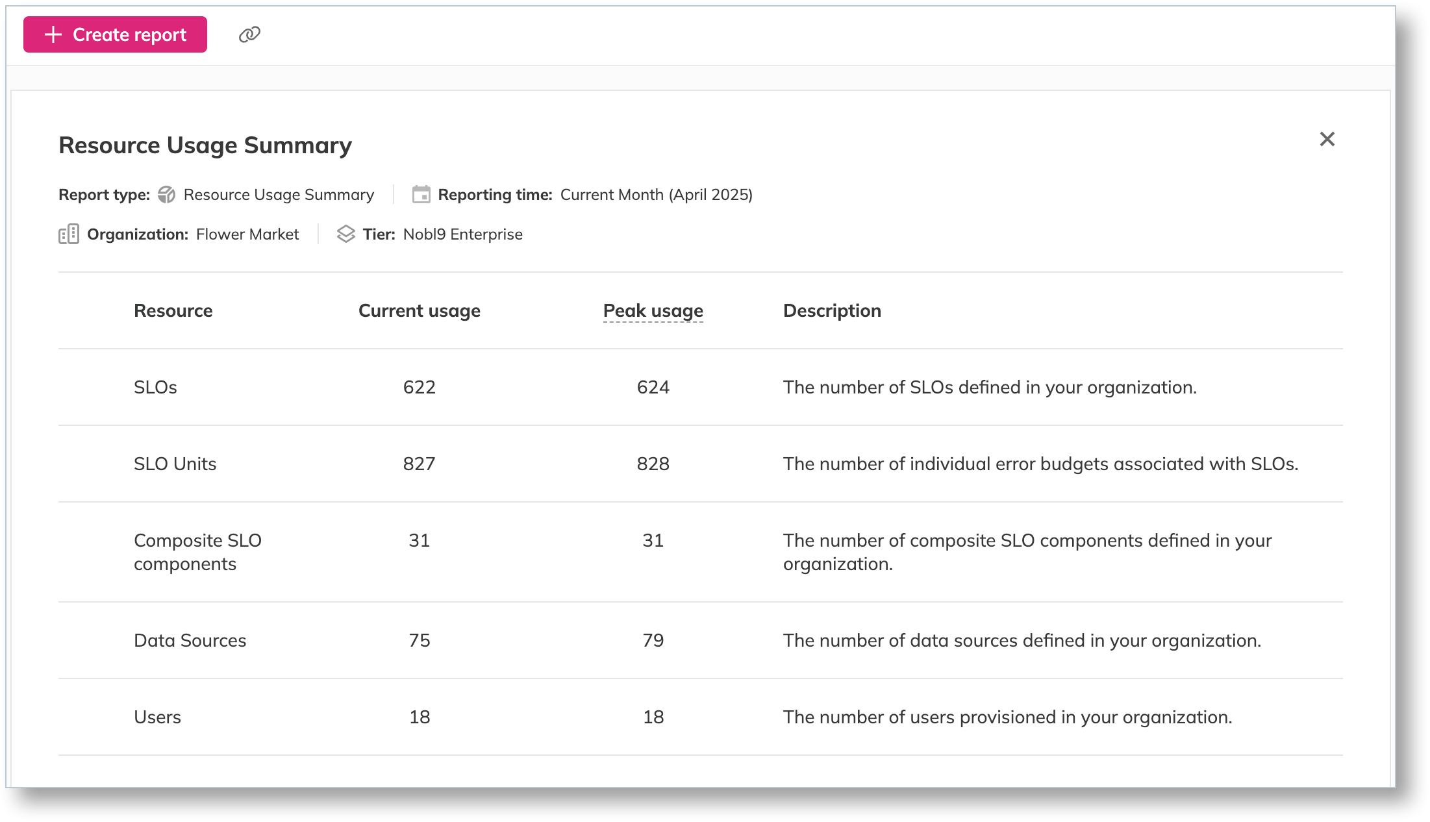Viewport: 1430px width, 822px height.
Task: Click the Resource column header
Action: [x=173, y=311]
